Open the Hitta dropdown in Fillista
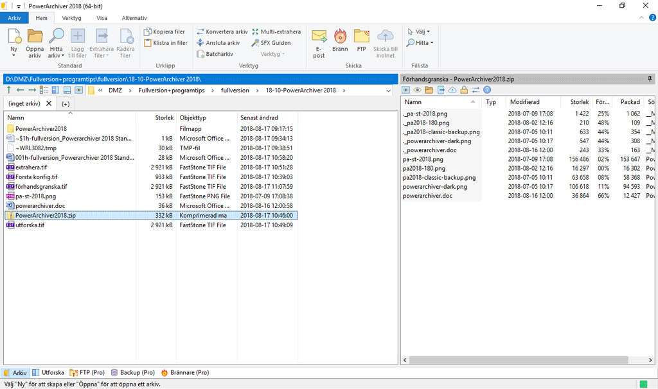The width and height of the screenshot is (658, 389). [420, 43]
